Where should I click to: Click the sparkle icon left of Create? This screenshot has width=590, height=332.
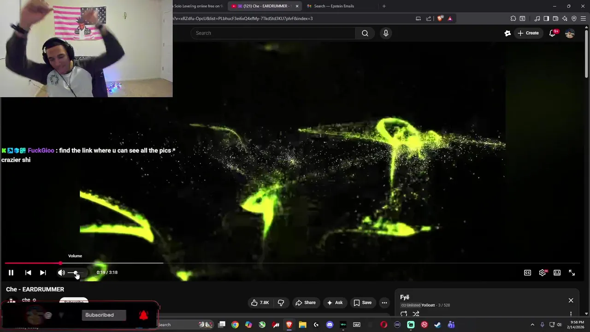pyautogui.click(x=507, y=33)
